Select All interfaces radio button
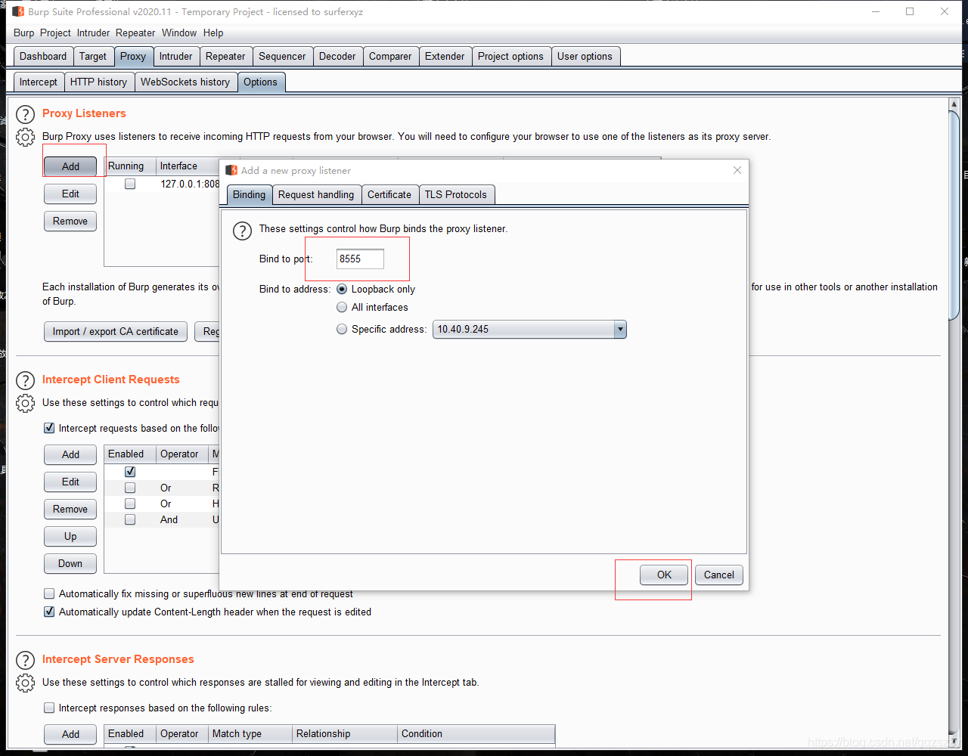Viewport: 968px width, 756px height. click(343, 307)
